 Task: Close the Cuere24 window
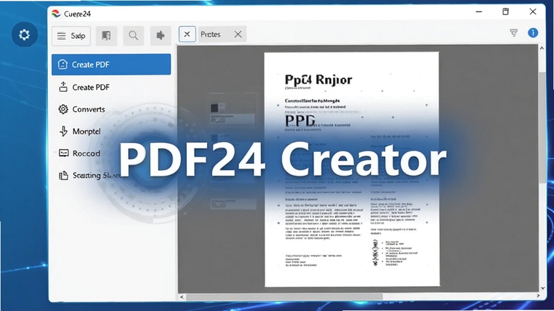[x=533, y=12]
